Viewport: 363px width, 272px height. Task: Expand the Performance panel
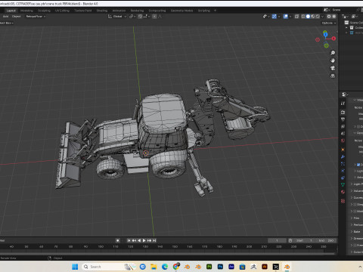pyautogui.click(x=352, y=224)
